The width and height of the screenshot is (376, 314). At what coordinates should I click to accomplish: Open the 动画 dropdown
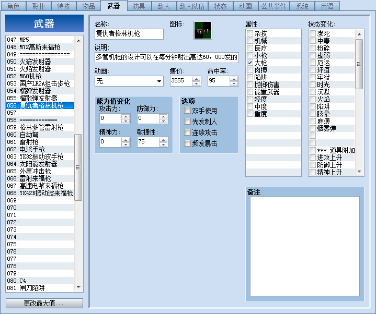coord(159,81)
